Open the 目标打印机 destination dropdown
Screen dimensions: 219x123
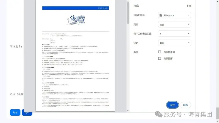(x=174, y=16)
